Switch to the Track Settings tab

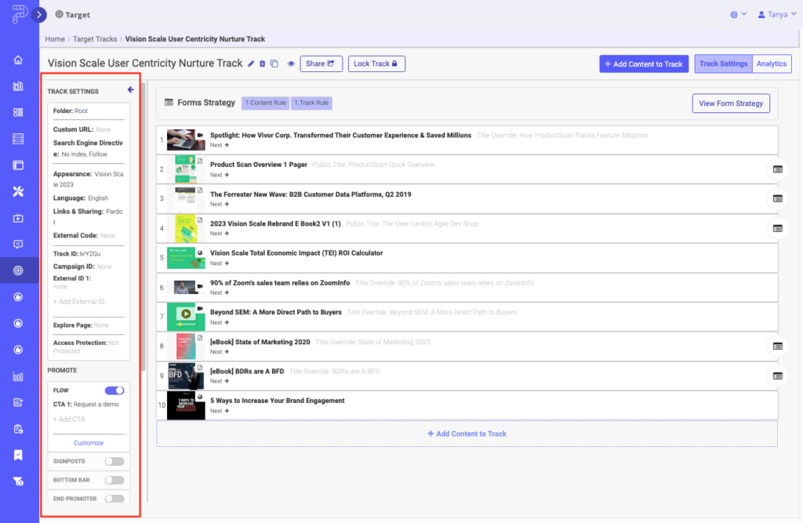(723, 64)
